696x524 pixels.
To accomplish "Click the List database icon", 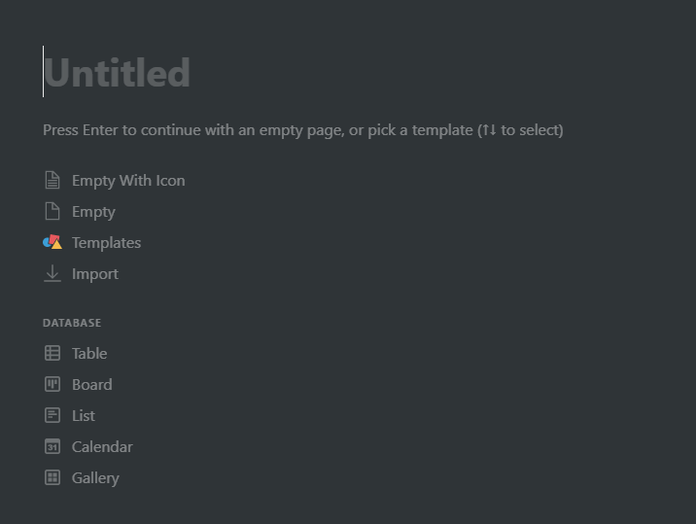I will pyautogui.click(x=52, y=416).
